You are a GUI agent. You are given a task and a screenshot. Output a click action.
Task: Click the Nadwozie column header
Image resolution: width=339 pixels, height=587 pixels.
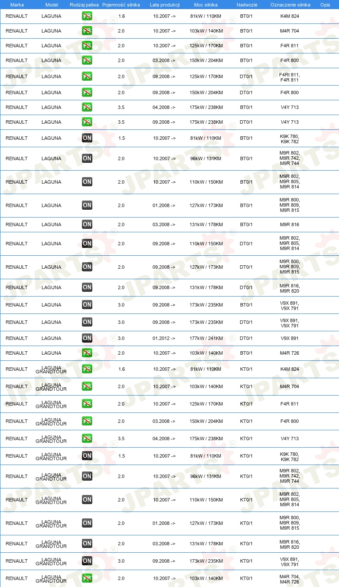tap(247, 4)
